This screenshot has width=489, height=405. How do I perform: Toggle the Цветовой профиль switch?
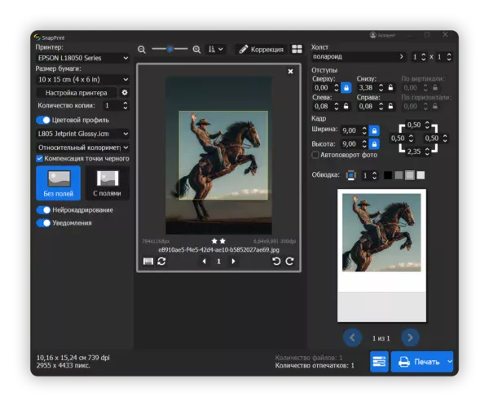coord(43,120)
